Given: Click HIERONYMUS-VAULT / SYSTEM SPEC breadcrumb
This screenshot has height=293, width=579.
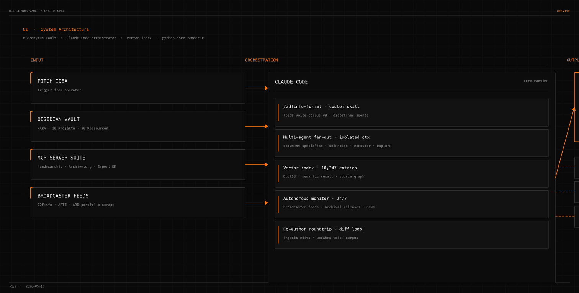Looking at the screenshot, I should tap(37, 11).
